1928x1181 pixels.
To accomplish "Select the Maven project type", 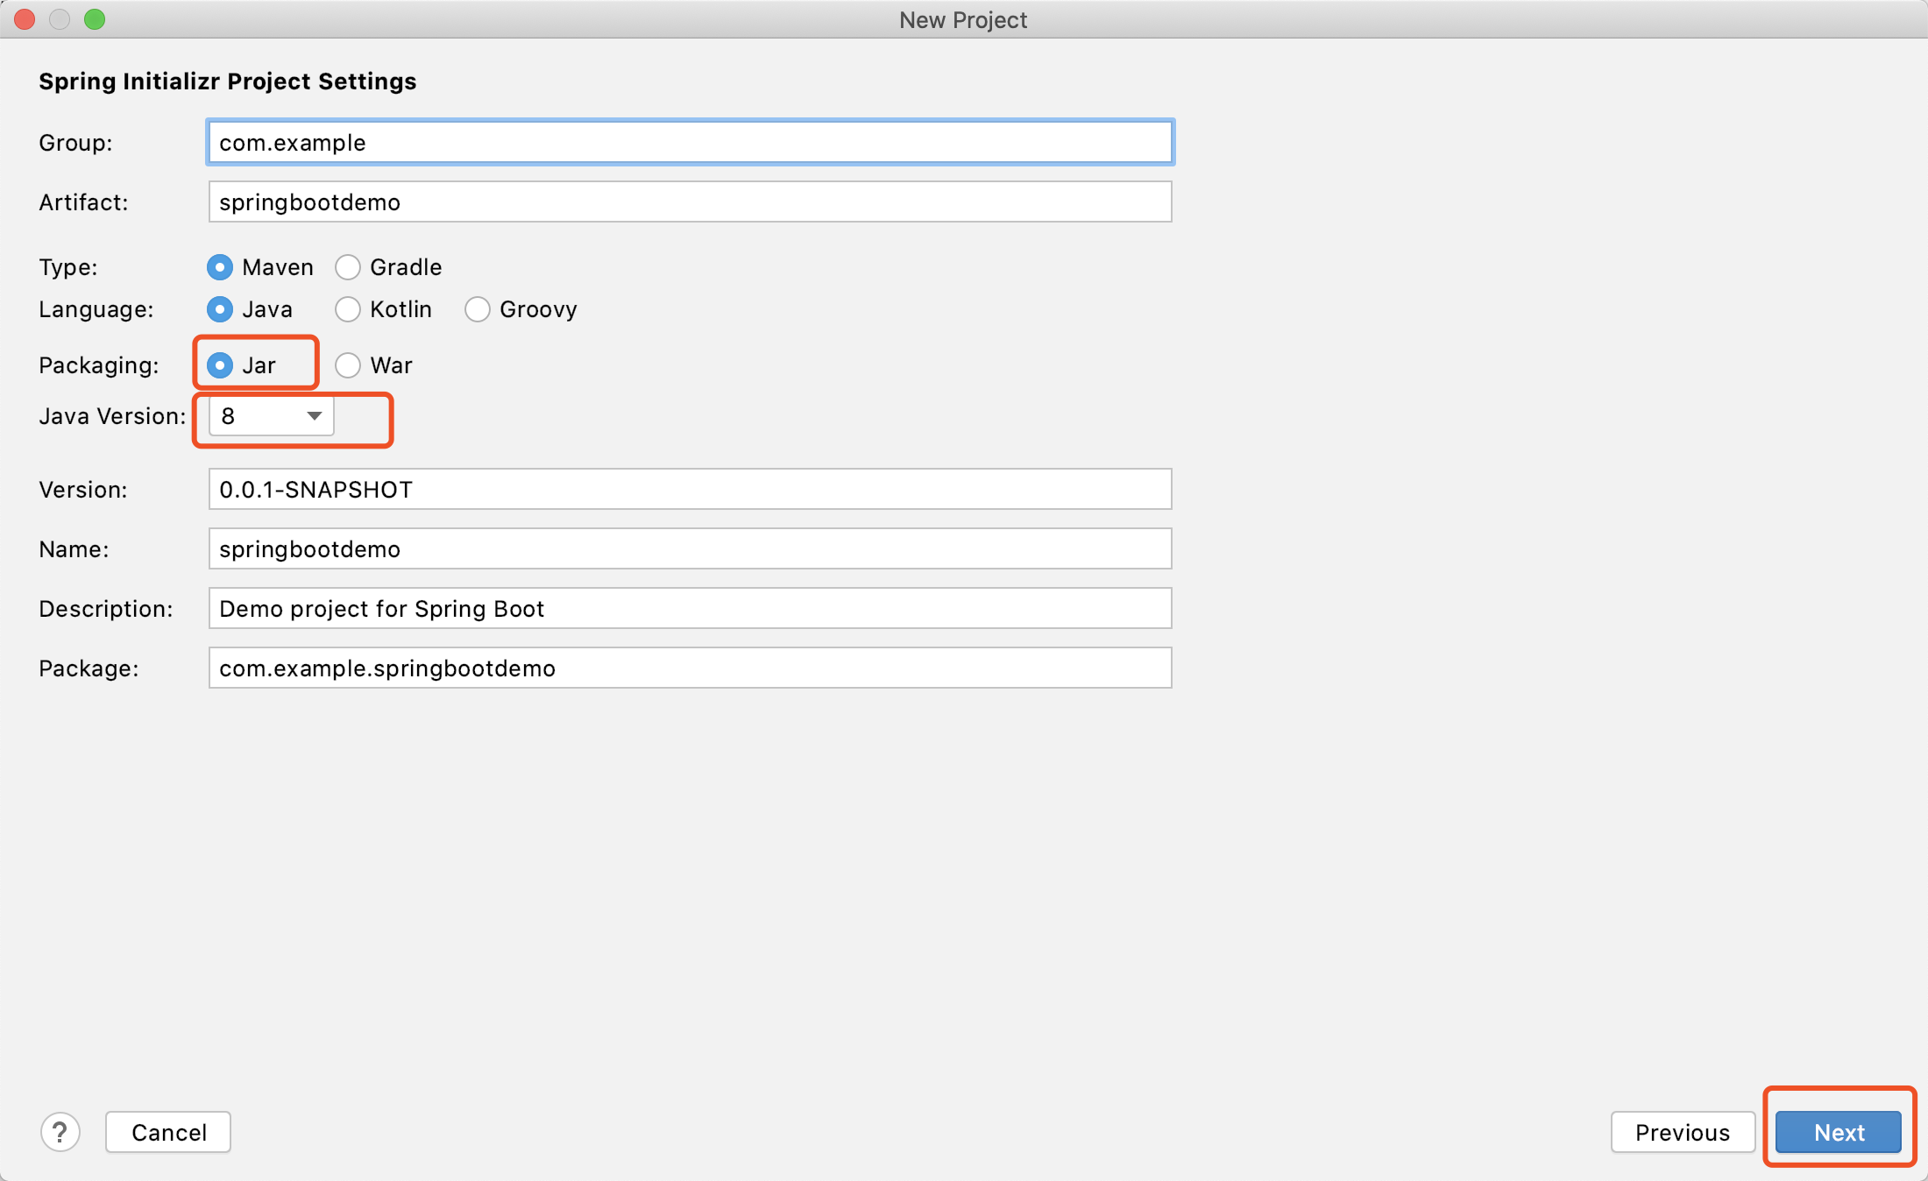I will point(220,267).
